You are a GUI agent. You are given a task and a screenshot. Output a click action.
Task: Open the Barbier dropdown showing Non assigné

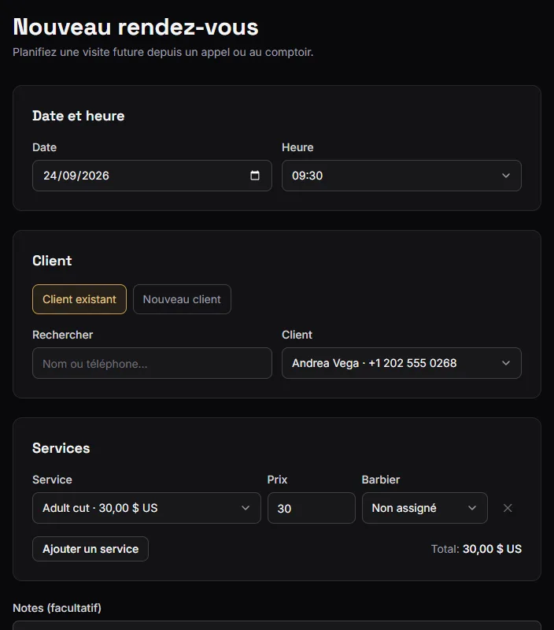pos(425,508)
